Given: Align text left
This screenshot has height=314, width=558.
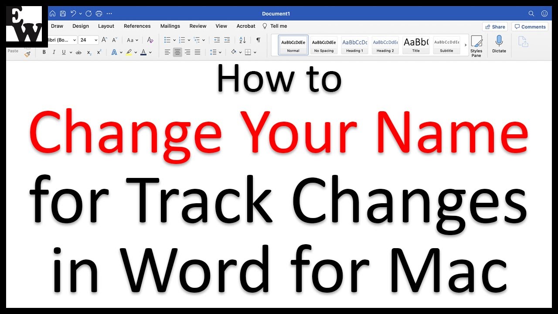Looking at the screenshot, I should coord(167,52).
